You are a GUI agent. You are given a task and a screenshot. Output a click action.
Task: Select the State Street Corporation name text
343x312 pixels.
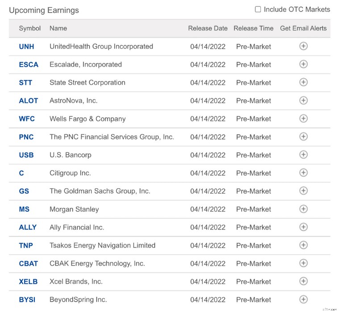[x=88, y=83]
